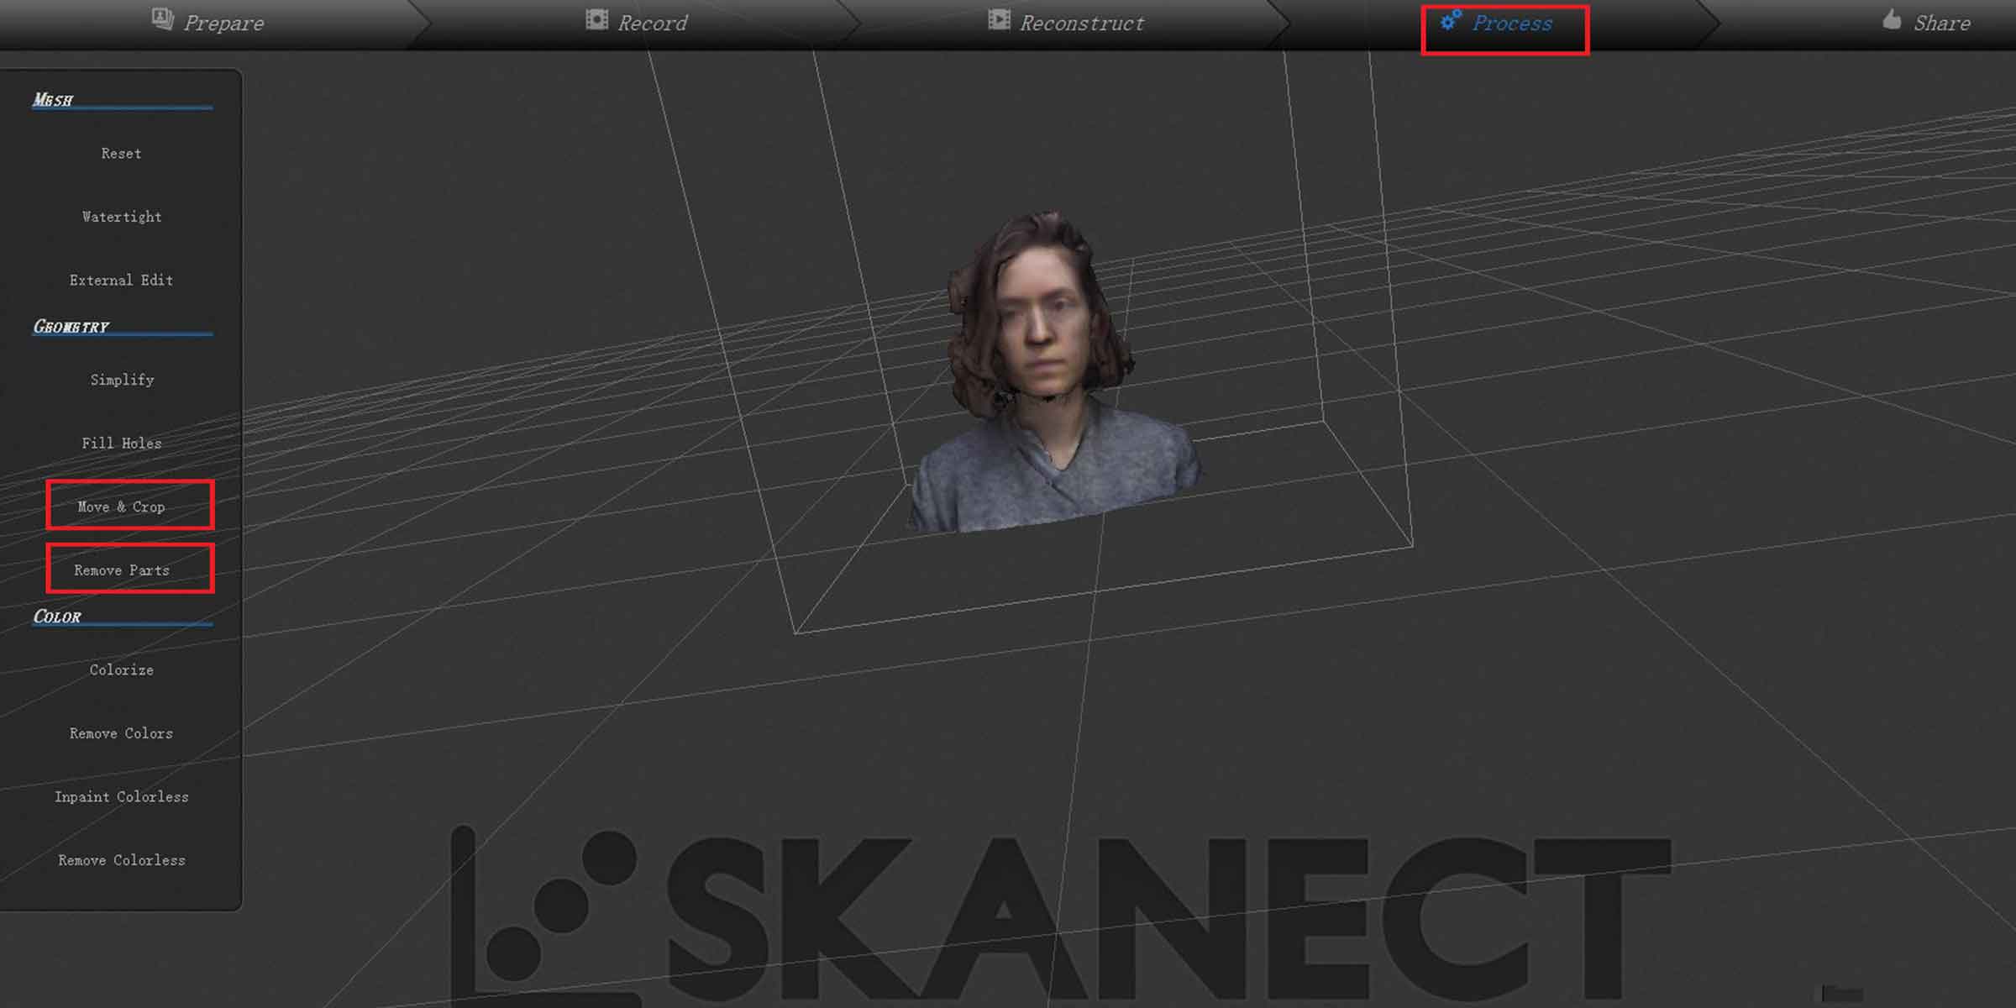2016x1008 pixels.
Task: Click the Share thumbs-up icon
Action: coord(1892,19)
